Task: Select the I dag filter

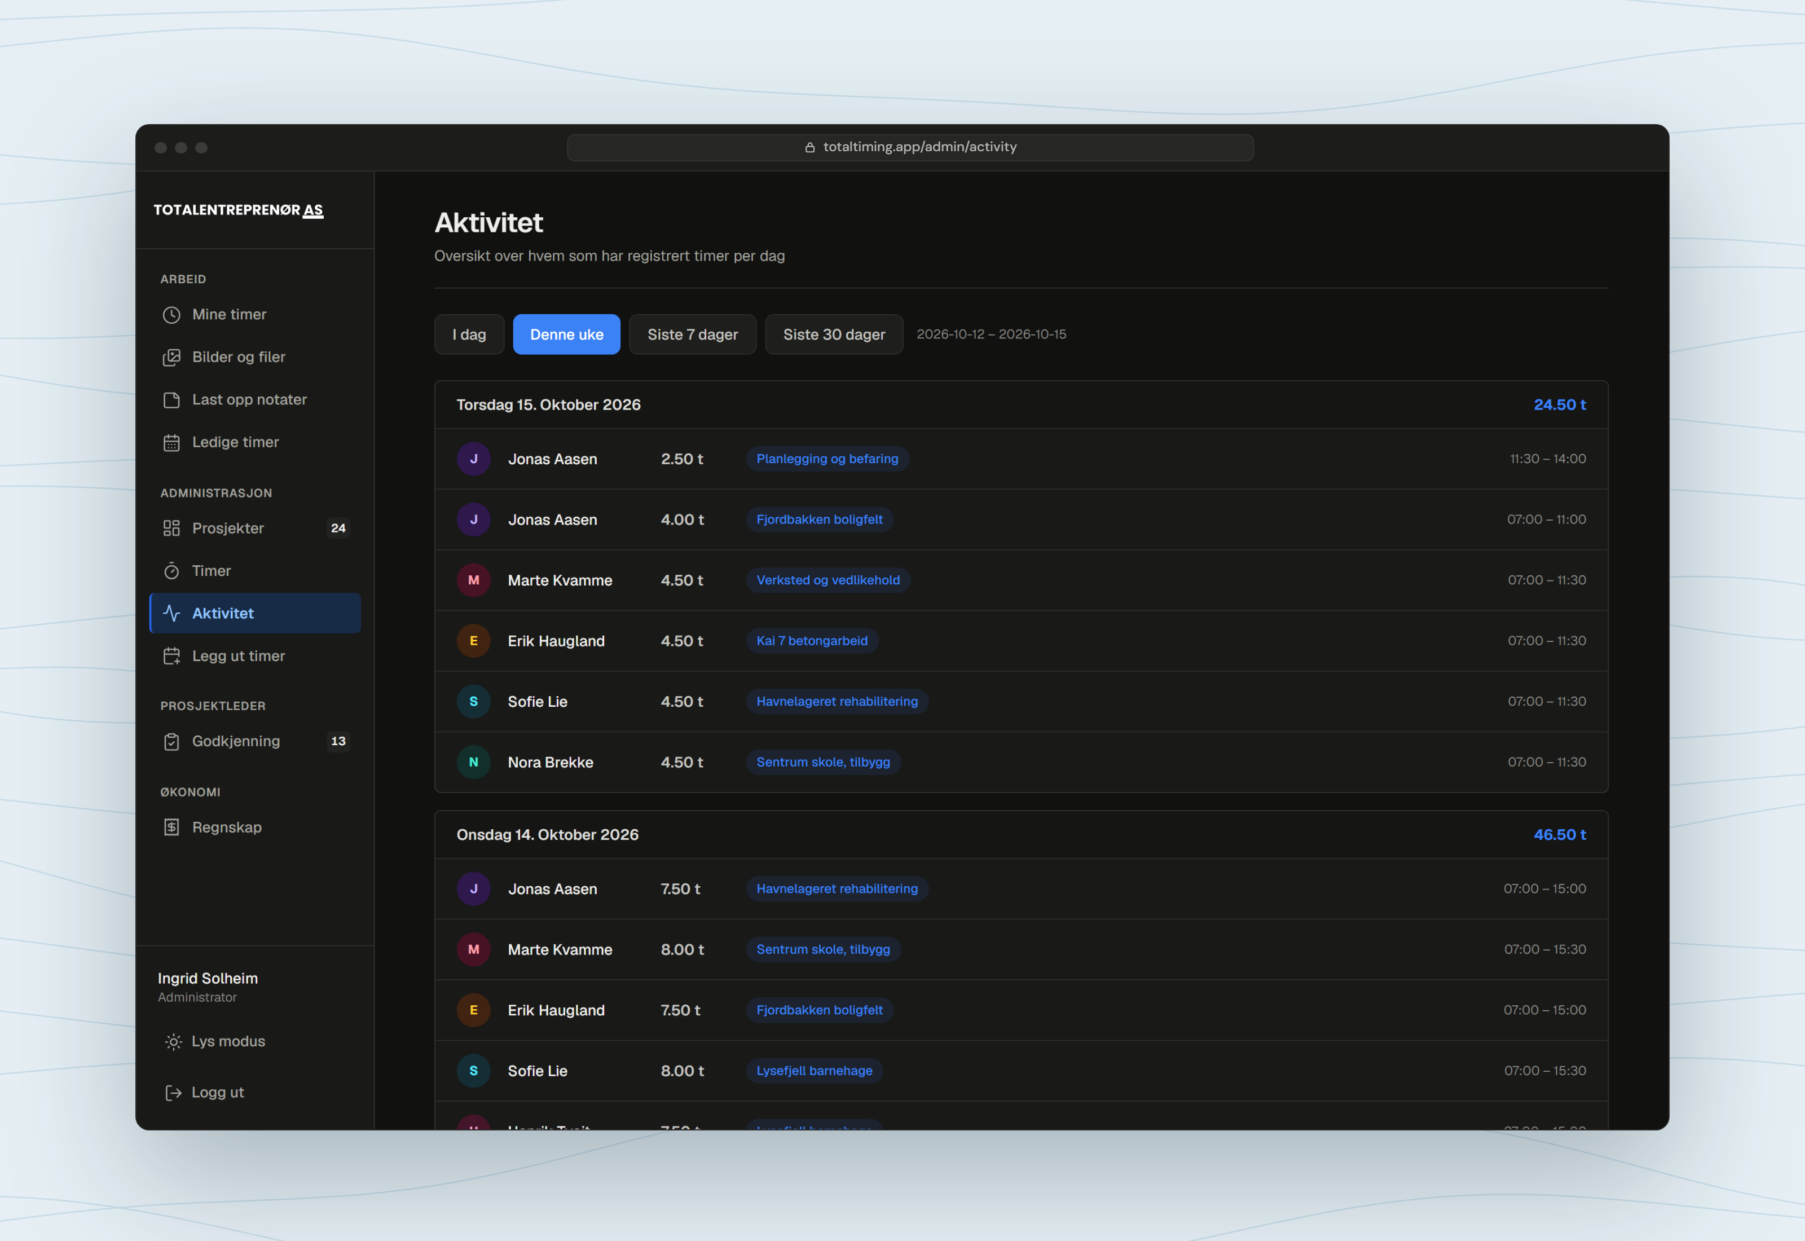Action: (469, 335)
